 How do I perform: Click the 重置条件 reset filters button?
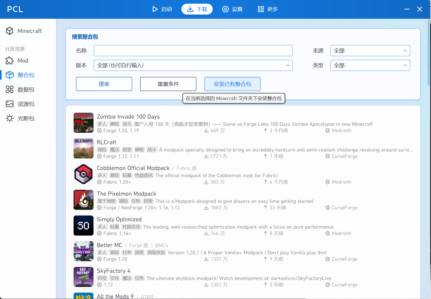168,84
